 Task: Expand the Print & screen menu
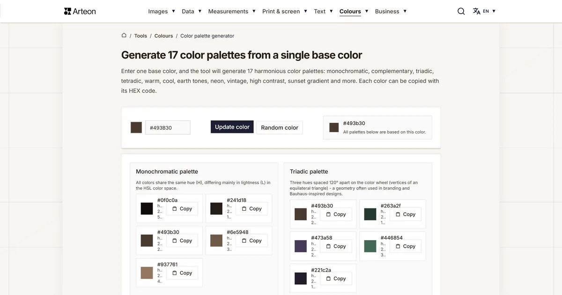(x=285, y=11)
